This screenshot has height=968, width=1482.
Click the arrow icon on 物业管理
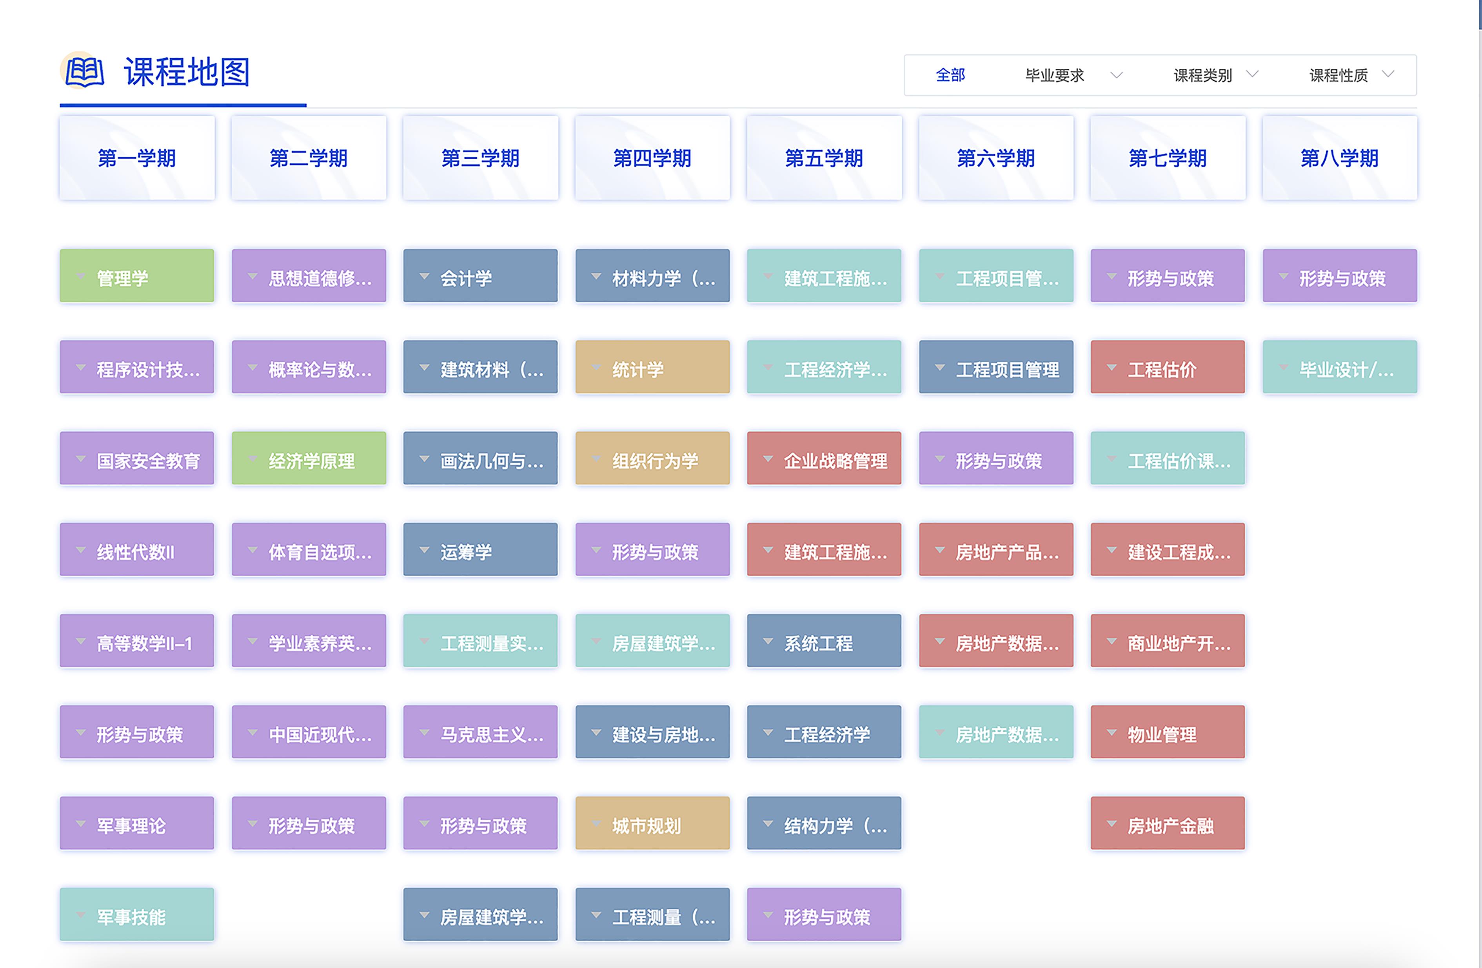1111,732
